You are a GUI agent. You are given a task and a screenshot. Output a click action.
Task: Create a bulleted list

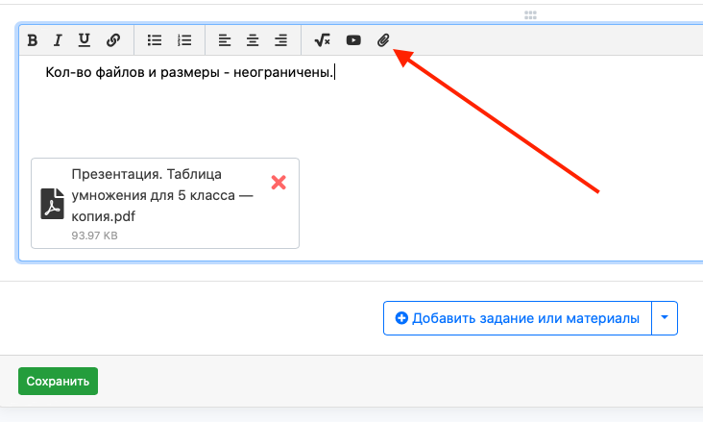pos(155,40)
